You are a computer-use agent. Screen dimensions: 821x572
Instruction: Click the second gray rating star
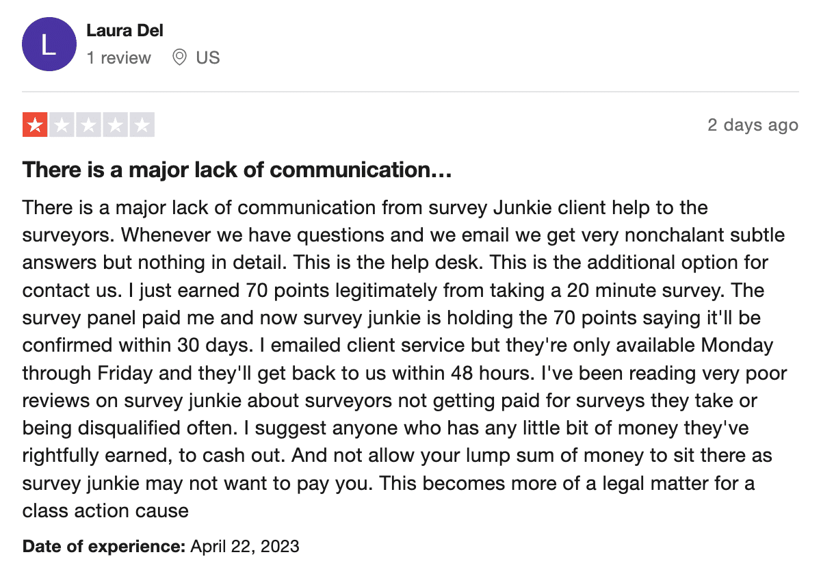click(62, 125)
